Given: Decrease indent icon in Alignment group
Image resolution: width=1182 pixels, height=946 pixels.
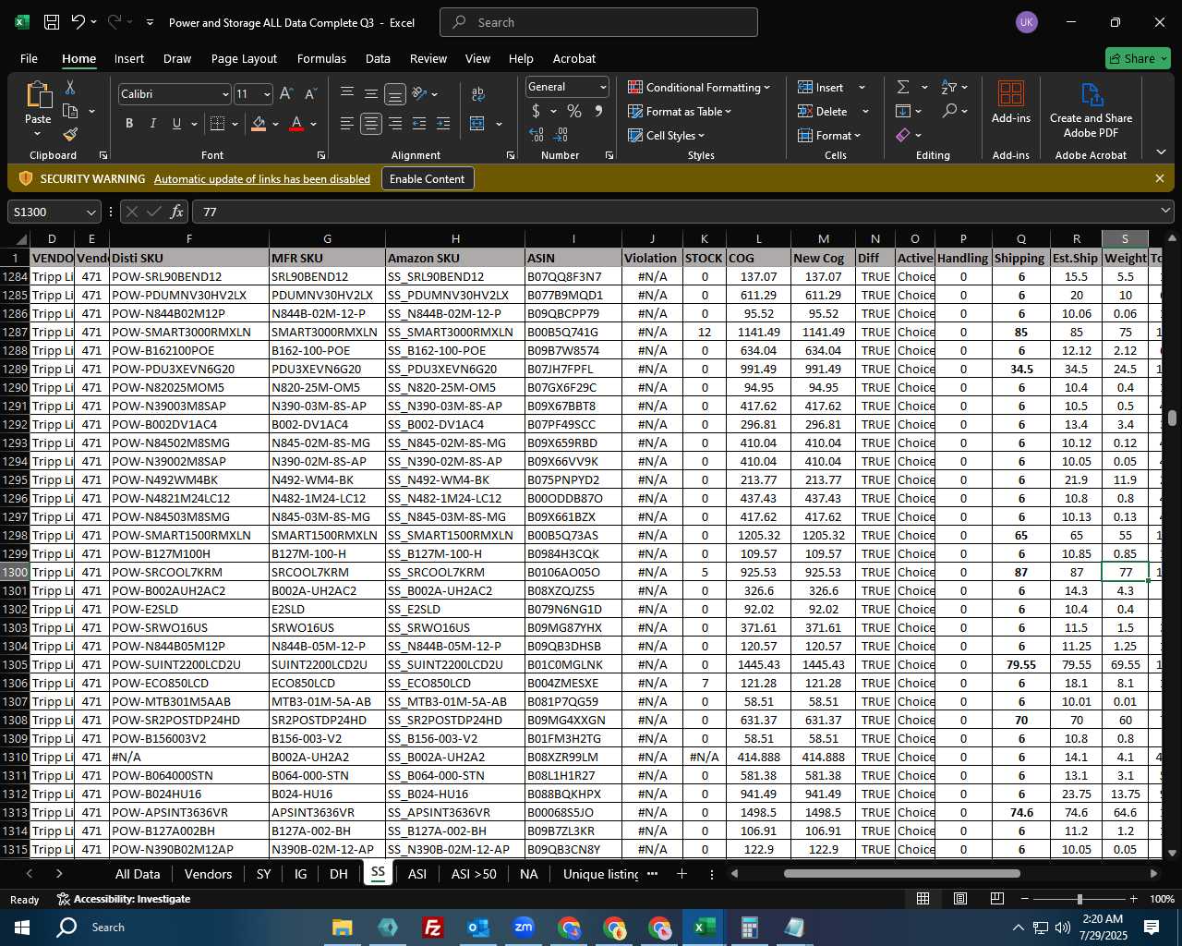Looking at the screenshot, I should (x=419, y=124).
